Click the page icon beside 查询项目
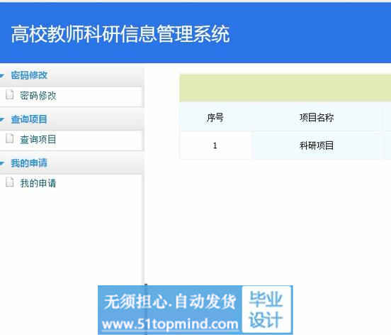This screenshot has width=391, height=335. pos(9,138)
